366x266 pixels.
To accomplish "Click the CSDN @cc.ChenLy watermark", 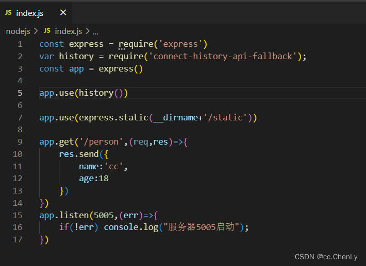I will coord(325,256).
